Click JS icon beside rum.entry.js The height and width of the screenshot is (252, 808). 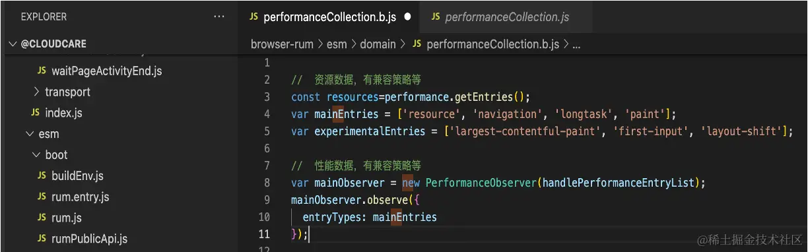[42, 197]
